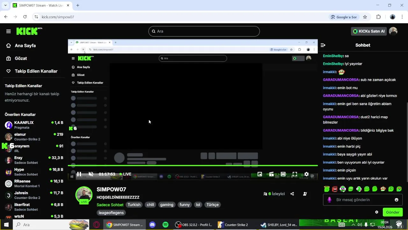Click the angel-halo green emote

pos(327,189)
